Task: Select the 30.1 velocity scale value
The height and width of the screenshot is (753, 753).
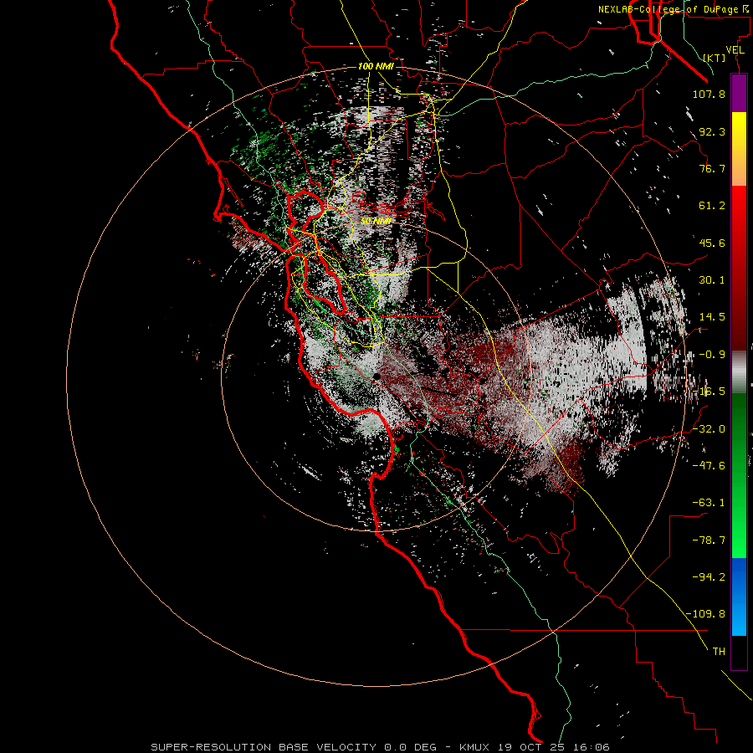Action: click(x=712, y=280)
